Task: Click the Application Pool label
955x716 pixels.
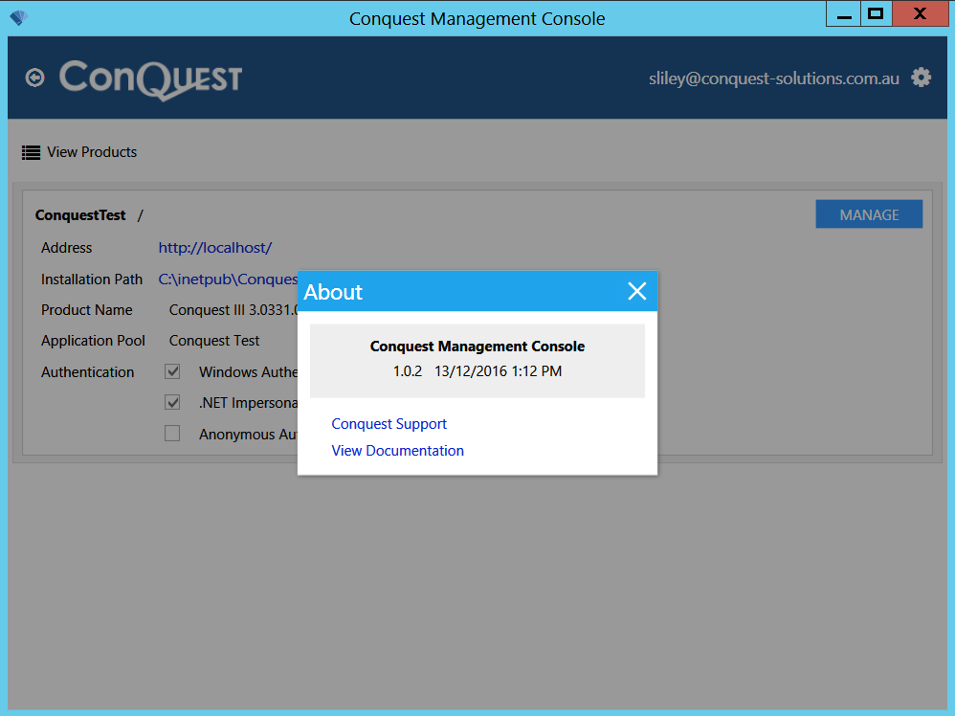Action: [93, 341]
